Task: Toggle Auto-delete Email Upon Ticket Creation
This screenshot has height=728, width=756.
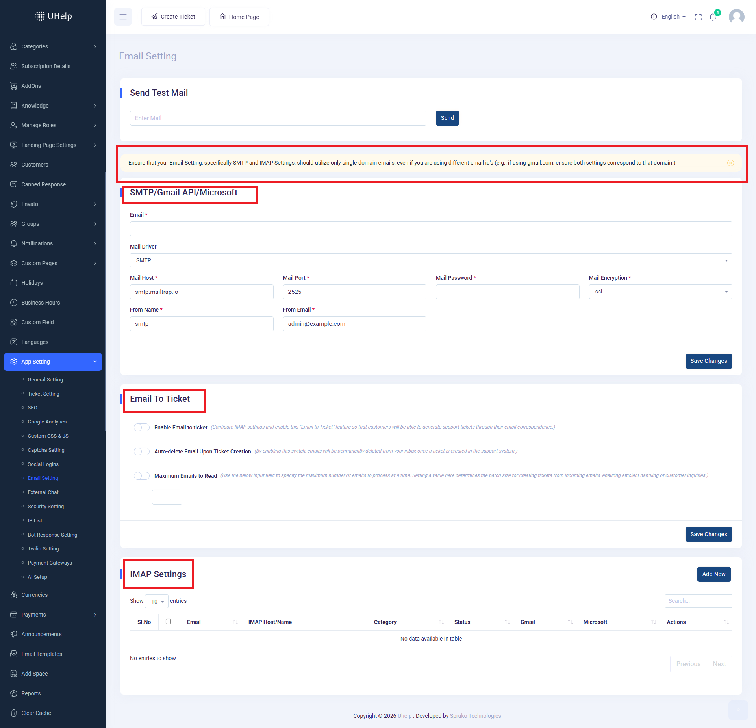Action: point(142,451)
